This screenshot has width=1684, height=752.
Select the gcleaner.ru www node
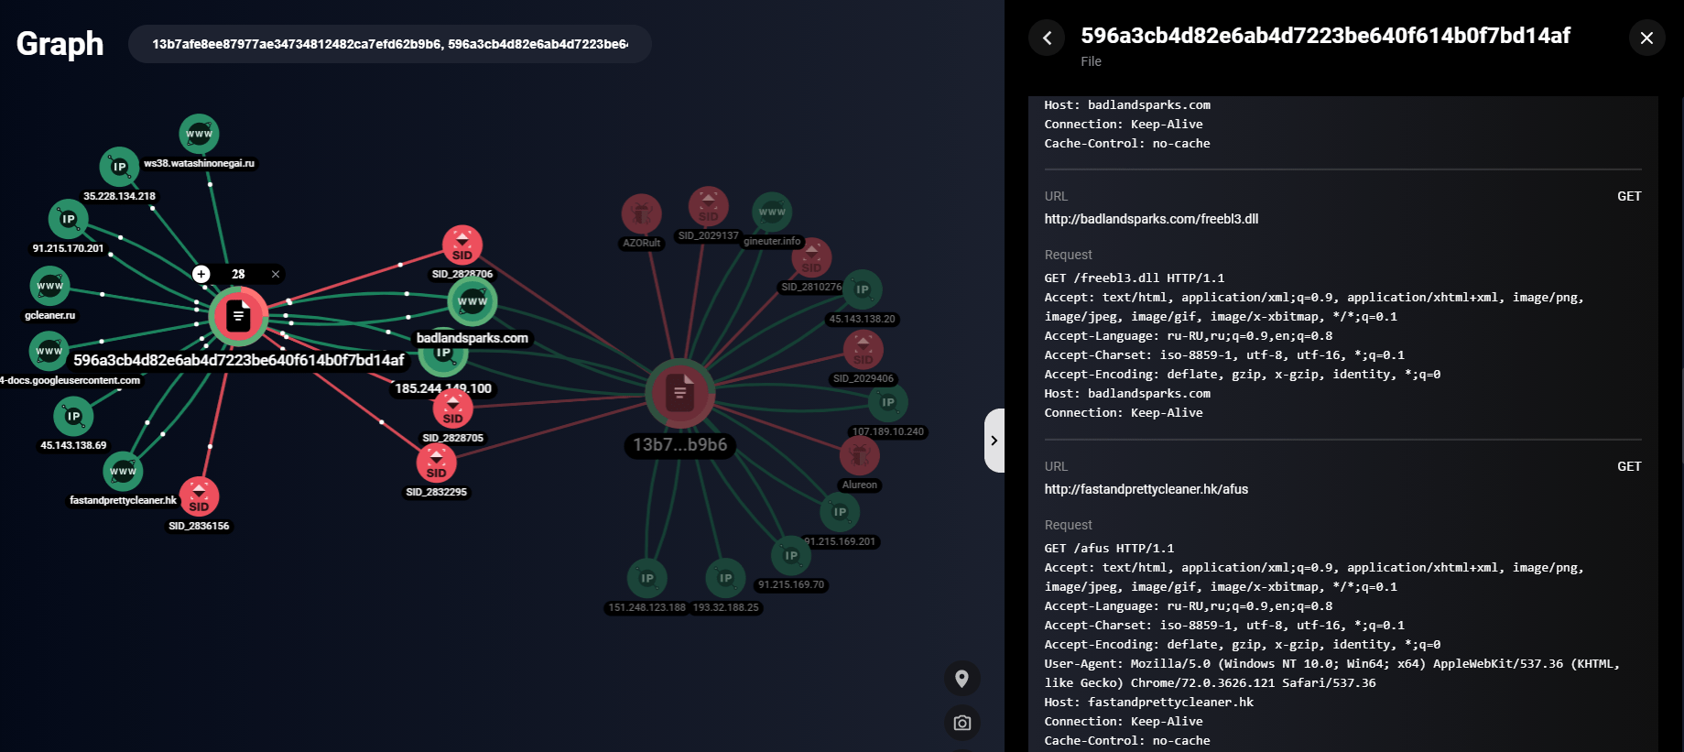(x=49, y=286)
